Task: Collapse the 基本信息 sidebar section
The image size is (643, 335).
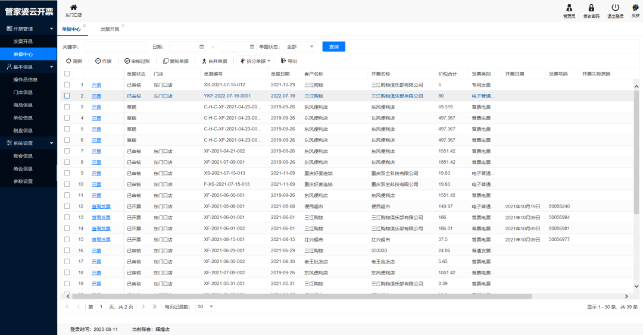Action: click(29, 67)
